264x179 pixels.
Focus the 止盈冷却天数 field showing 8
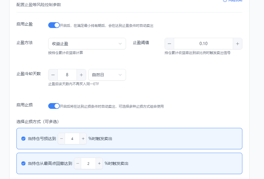[x=67, y=75]
